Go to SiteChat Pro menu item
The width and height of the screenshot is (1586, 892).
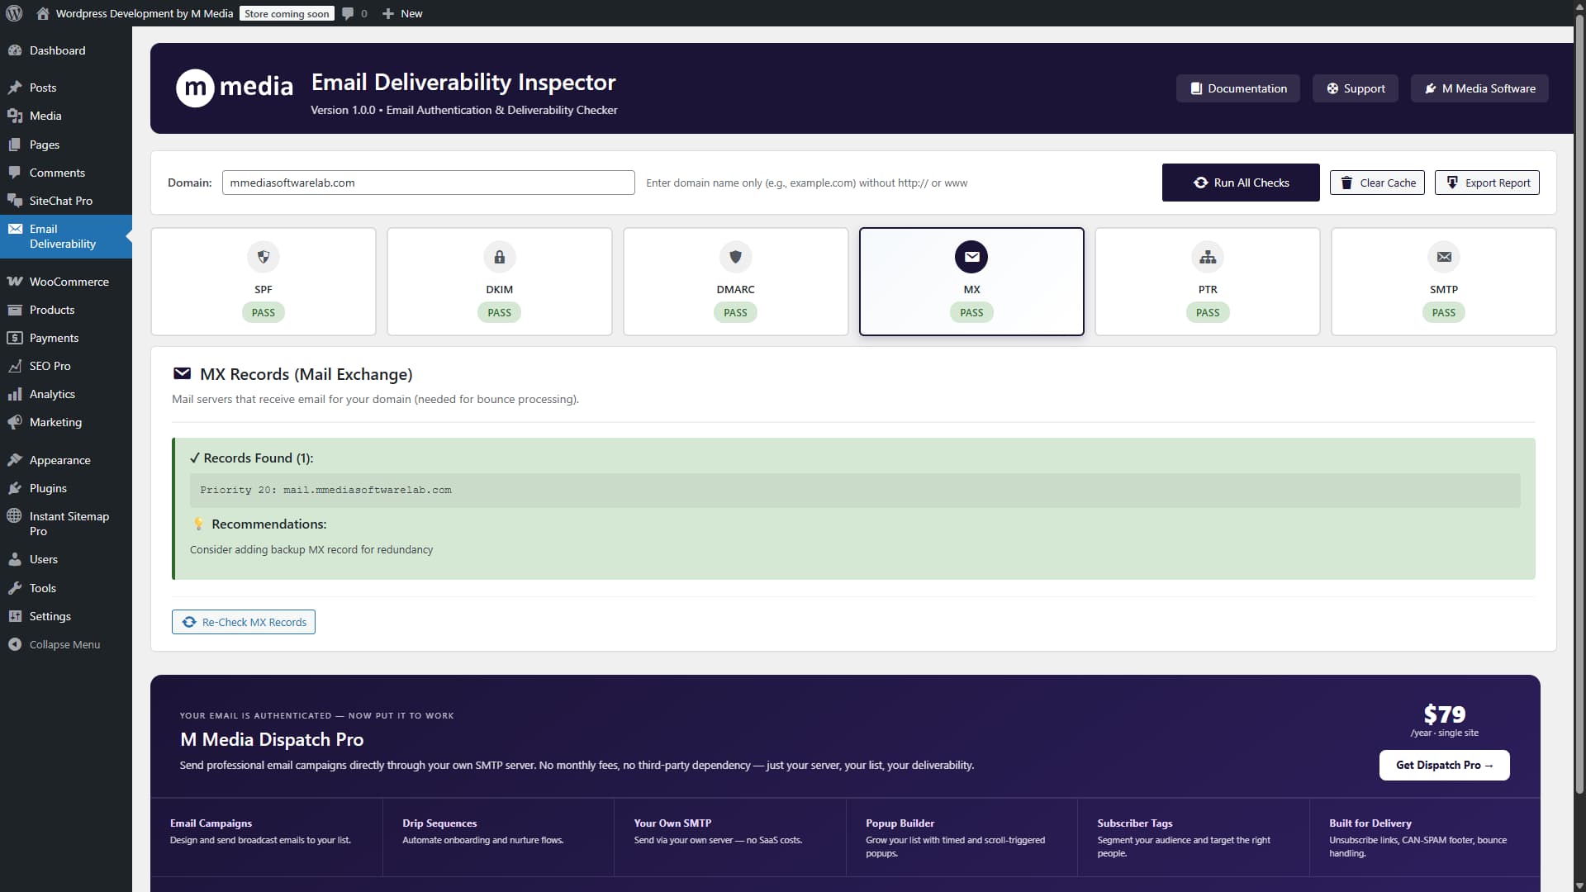(60, 201)
